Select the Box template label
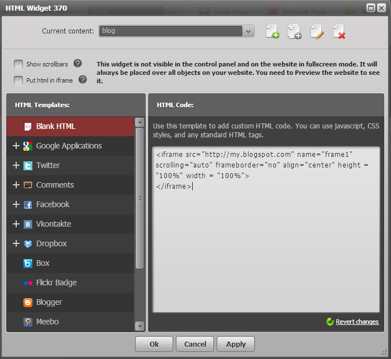This screenshot has width=391, height=359. (43, 264)
